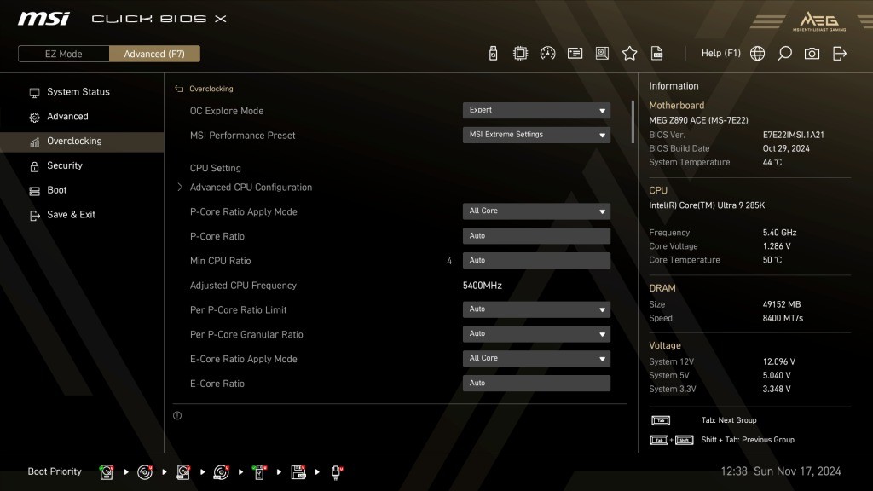Click the 49152 MB DRAM size value
The width and height of the screenshot is (873, 491).
coord(782,304)
